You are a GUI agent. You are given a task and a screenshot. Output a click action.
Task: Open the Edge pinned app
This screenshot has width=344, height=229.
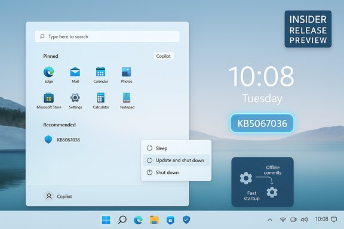[48, 72]
